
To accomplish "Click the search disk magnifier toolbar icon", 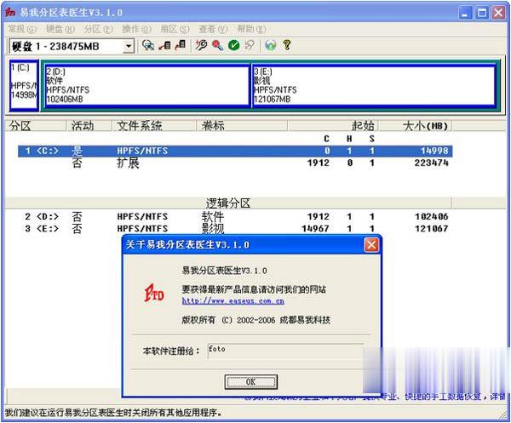I will point(148,45).
